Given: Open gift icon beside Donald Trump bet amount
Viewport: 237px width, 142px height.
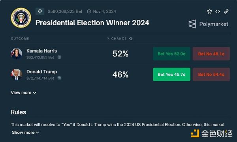Looking at the screenshot, I should click(x=59, y=78).
